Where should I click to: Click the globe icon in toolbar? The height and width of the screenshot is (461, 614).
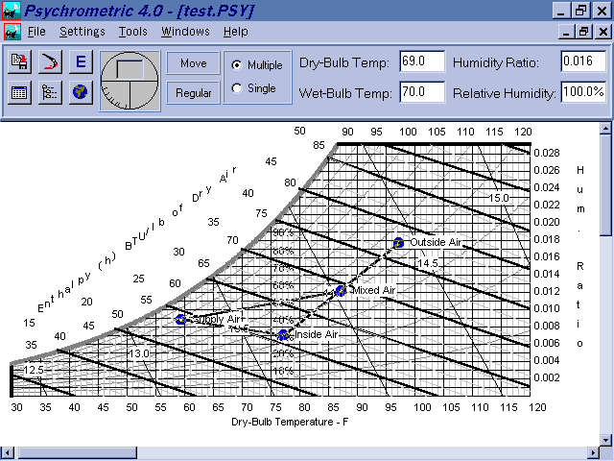(81, 92)
